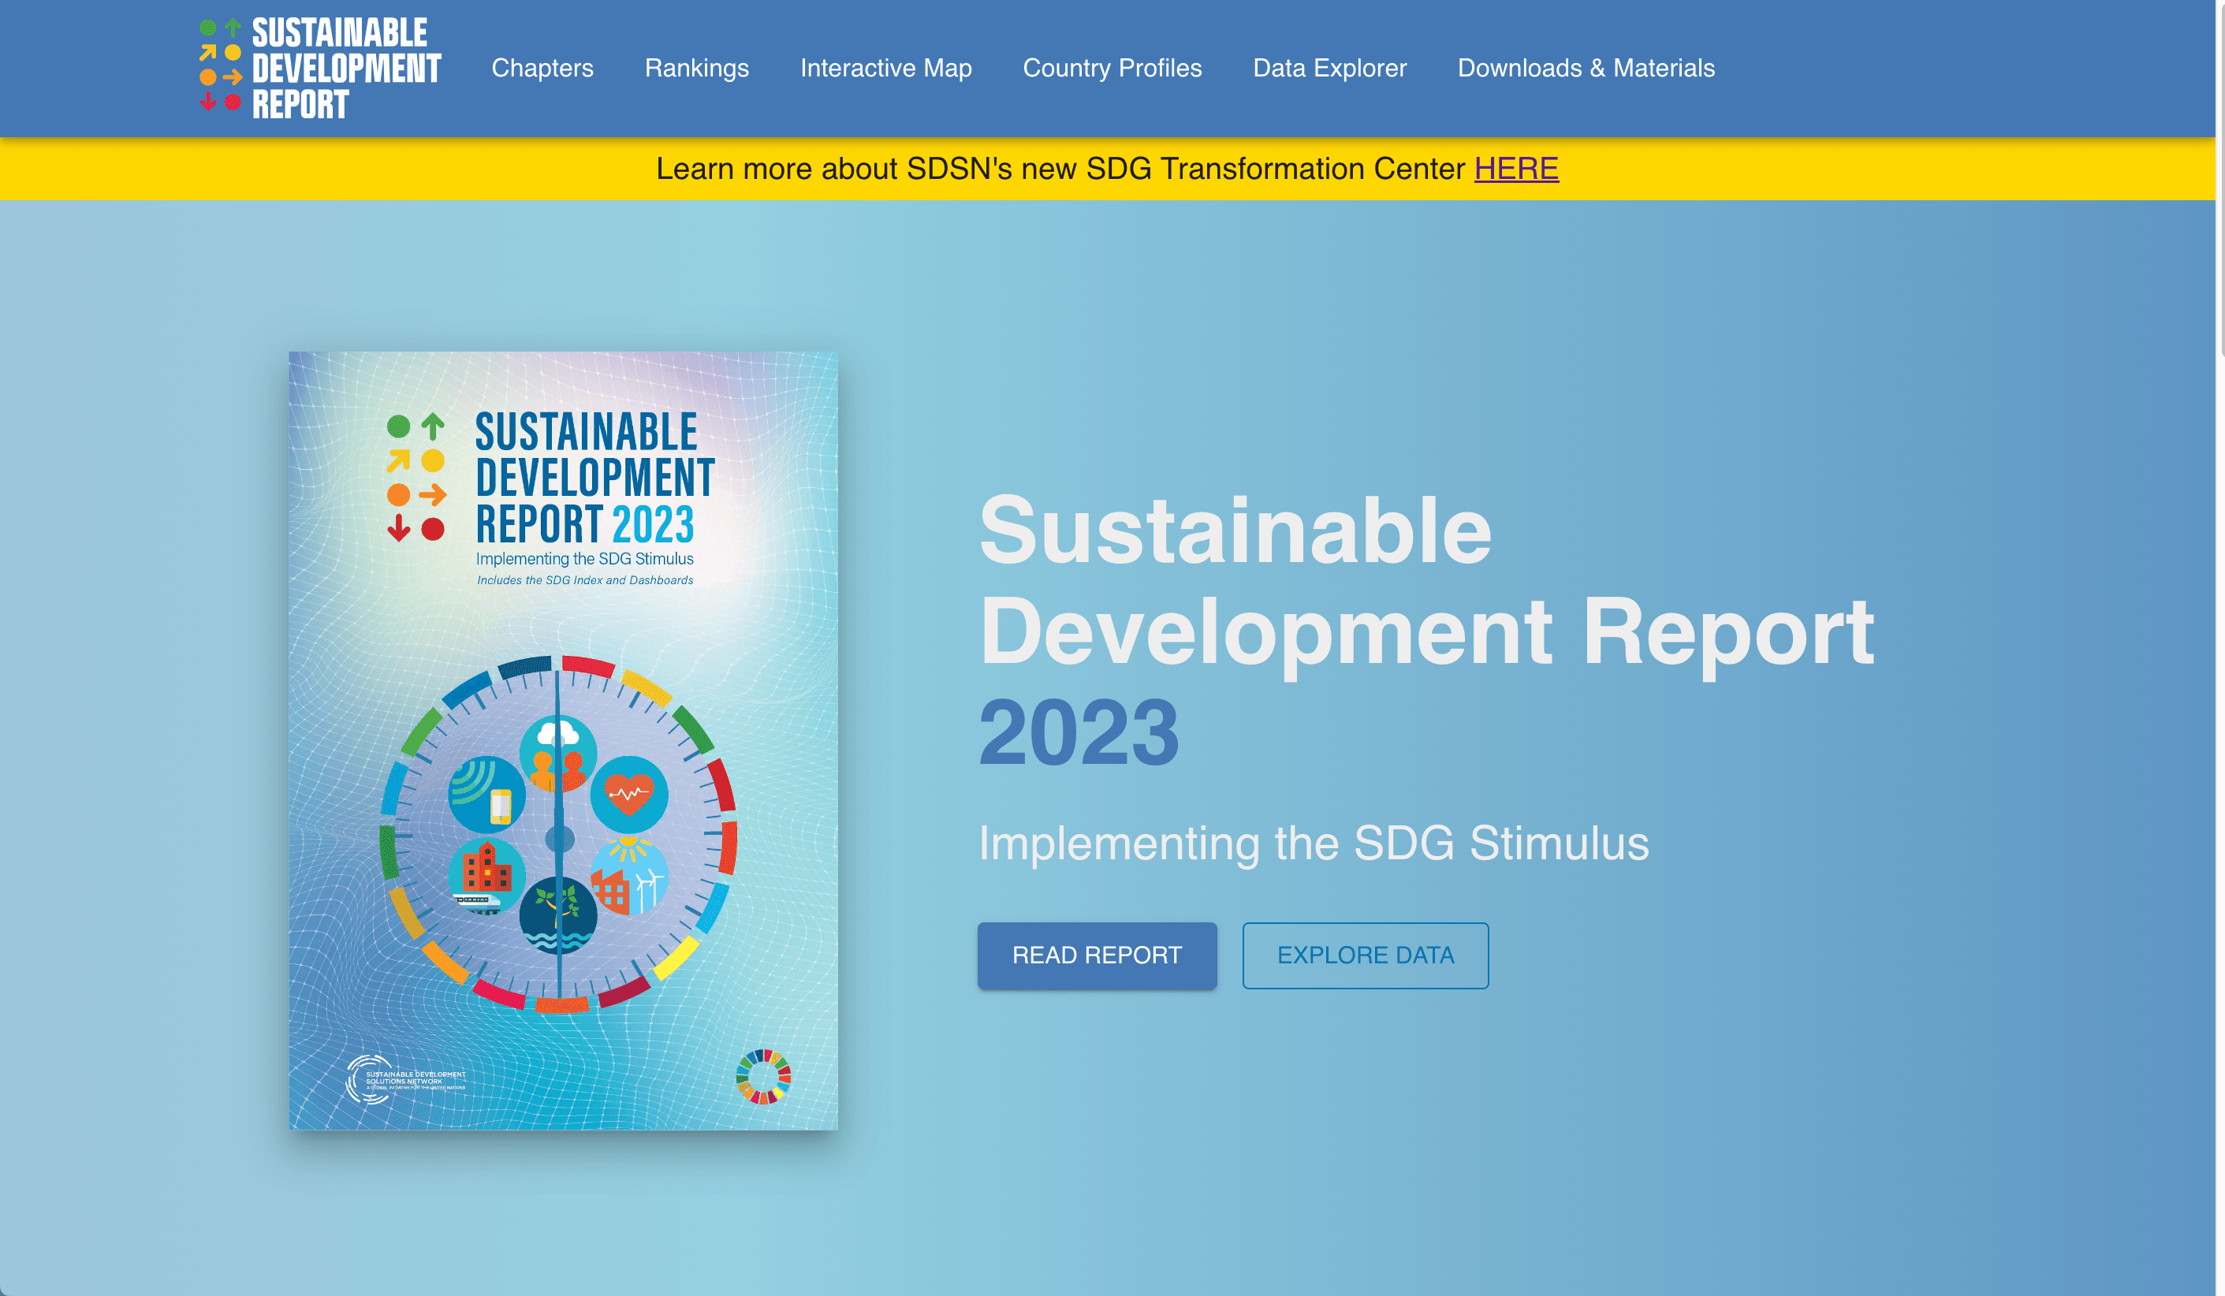Screen dimensions: 2225x1296
Task: Open Downloads & Materials menu
Action: coord(1586,68)
